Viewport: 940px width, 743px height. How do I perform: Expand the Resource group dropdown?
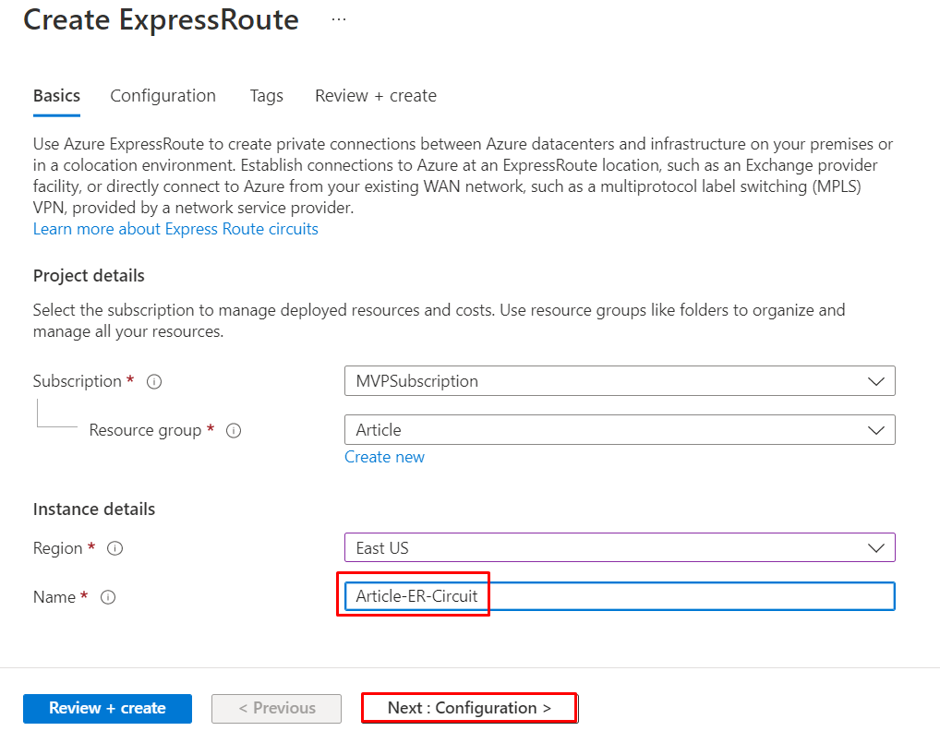(876, 429)
